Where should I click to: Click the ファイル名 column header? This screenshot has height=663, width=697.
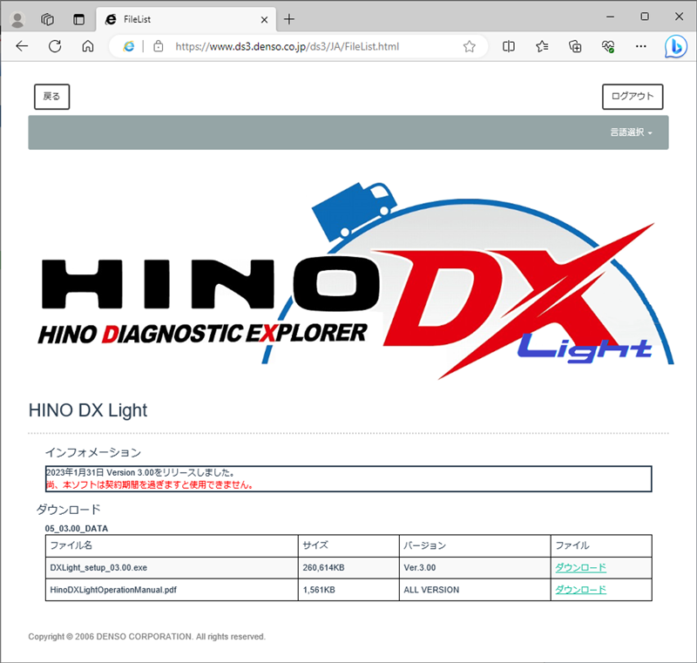(x=172, y=545)
